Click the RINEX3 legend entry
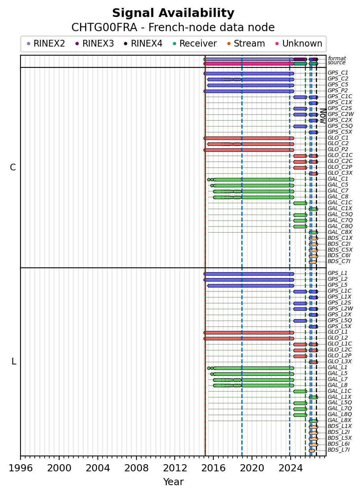This screenshot has height=495, width=362. [95, 44]
